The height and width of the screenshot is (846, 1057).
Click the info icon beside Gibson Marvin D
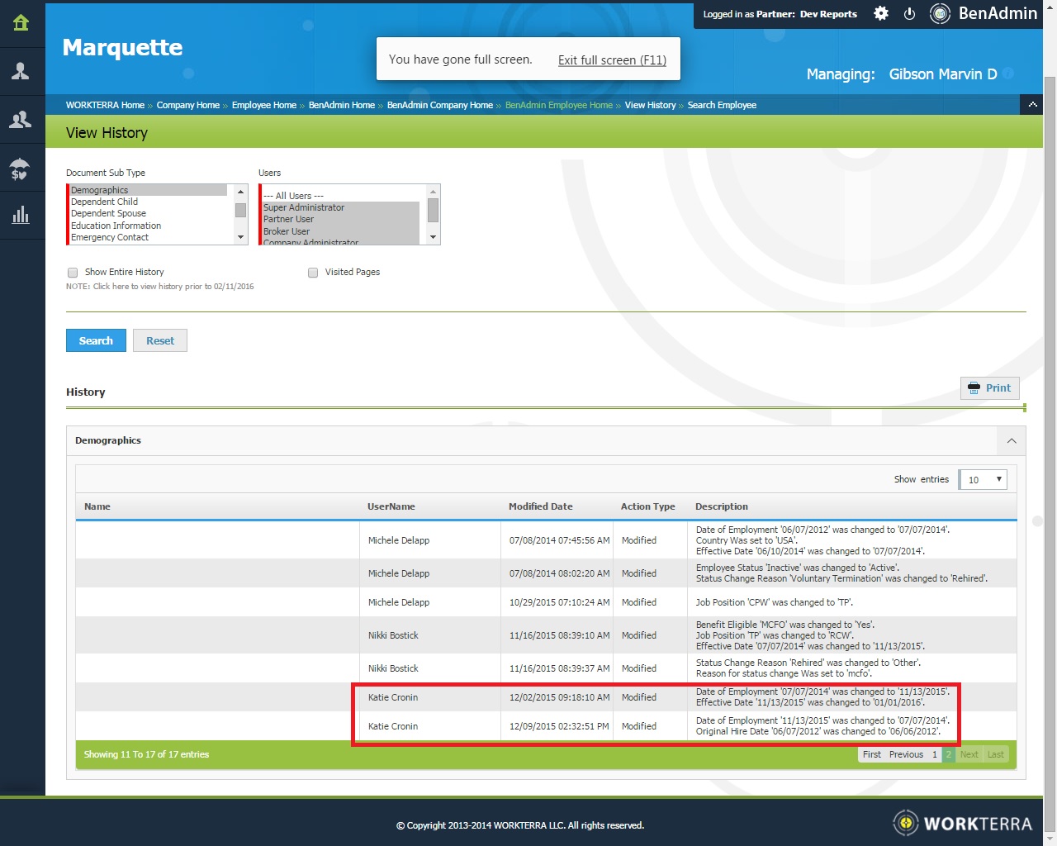click(1008, 74)
